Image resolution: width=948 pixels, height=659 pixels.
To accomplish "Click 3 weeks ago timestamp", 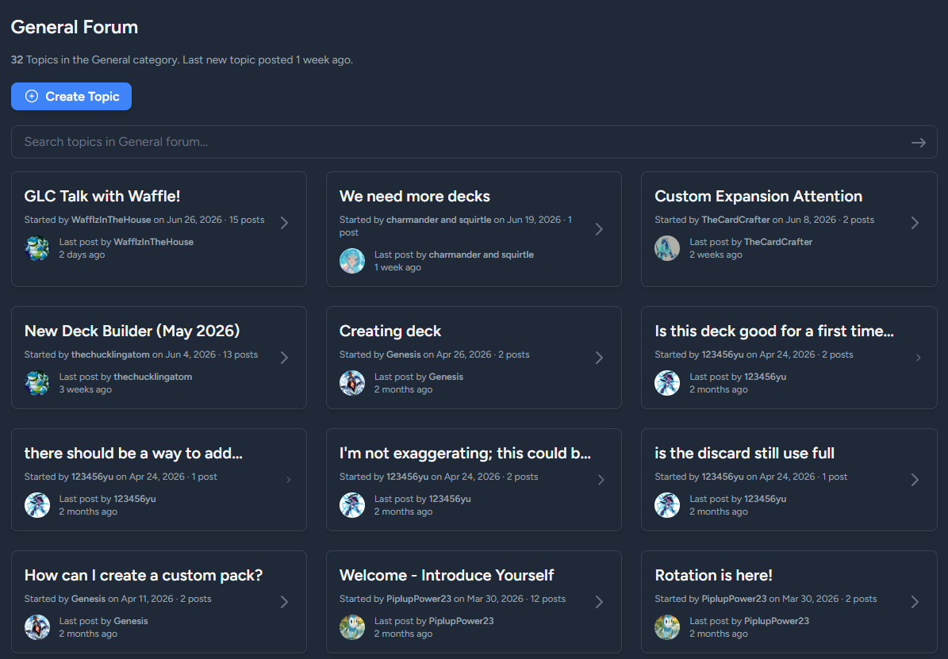I will pos(85,389).
